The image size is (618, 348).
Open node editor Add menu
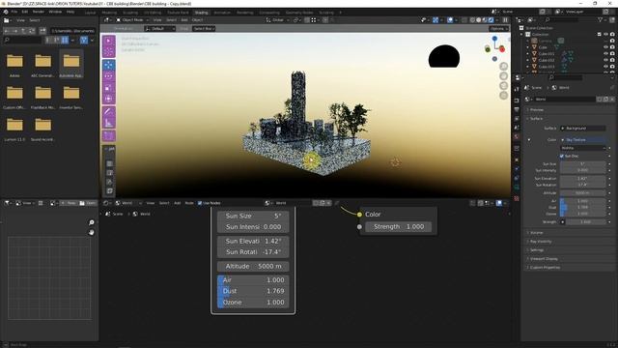pyautogui.click(x=178, y=203)
